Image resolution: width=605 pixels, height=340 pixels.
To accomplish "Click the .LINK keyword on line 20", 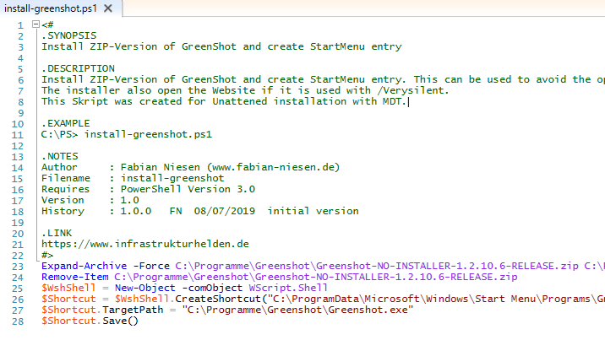I will [x=57, y=233].
